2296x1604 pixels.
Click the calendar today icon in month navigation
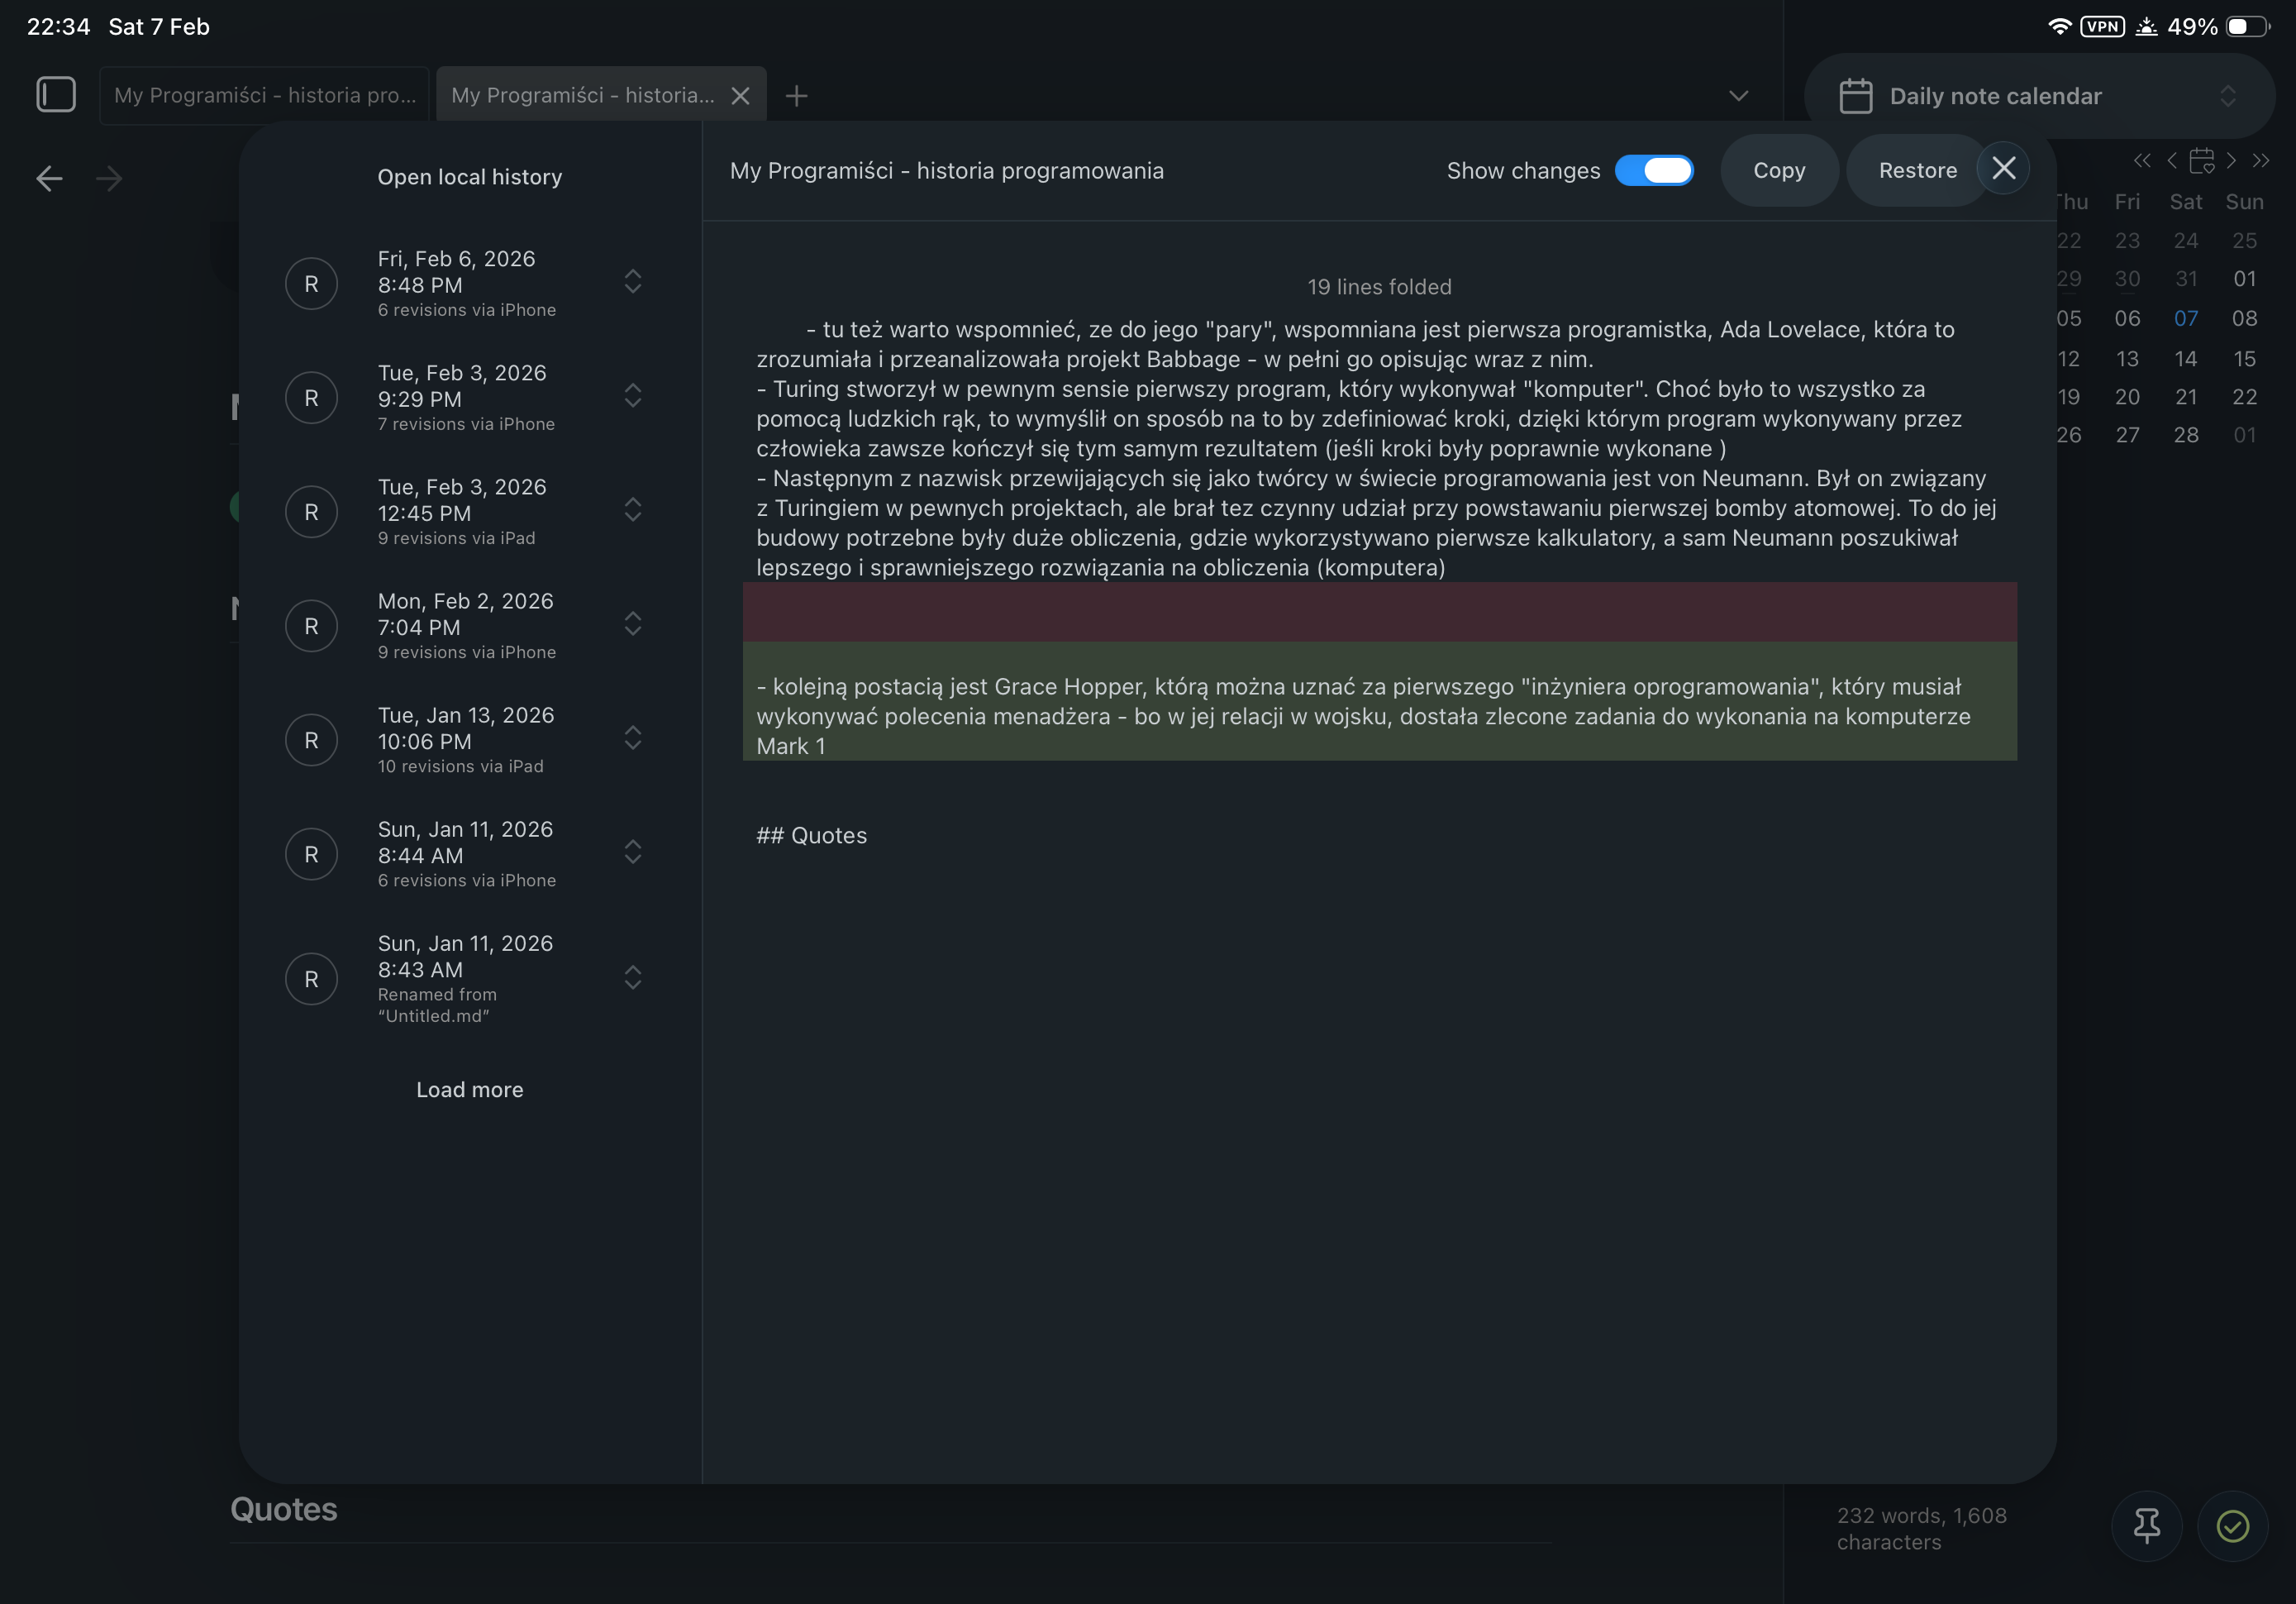[2201, 160]
